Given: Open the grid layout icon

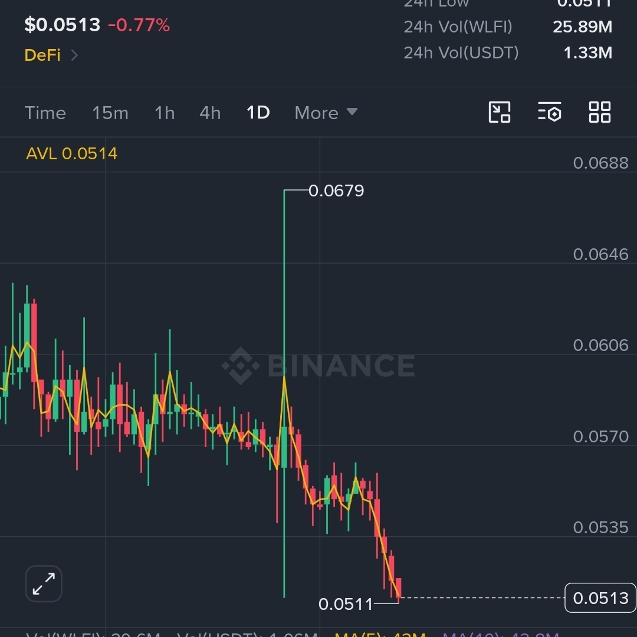Looking at the screenshot, I should [600, 112].
